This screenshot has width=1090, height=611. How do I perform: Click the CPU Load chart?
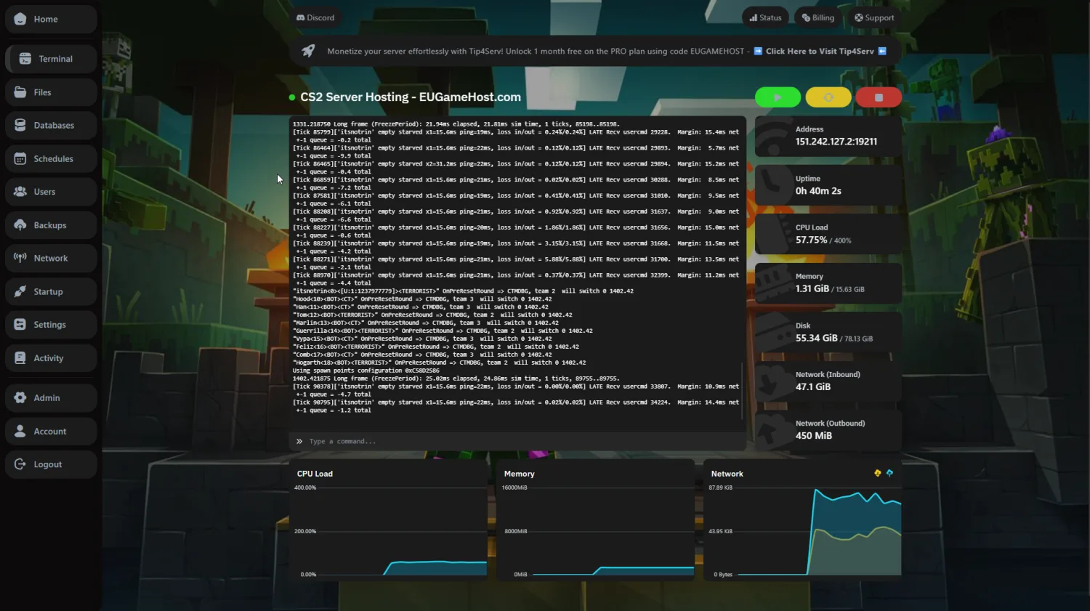(388, 519)
